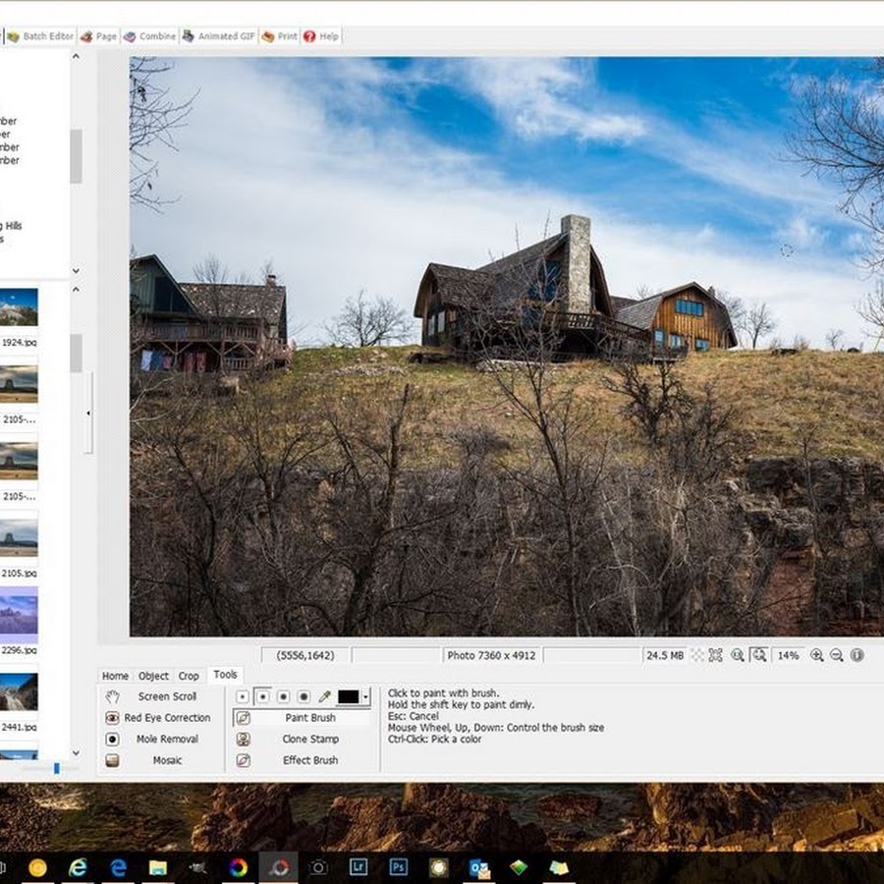Click the full screen expand-arrows icon
Viewport: 884px width, 884px height.
pos(715,655)
